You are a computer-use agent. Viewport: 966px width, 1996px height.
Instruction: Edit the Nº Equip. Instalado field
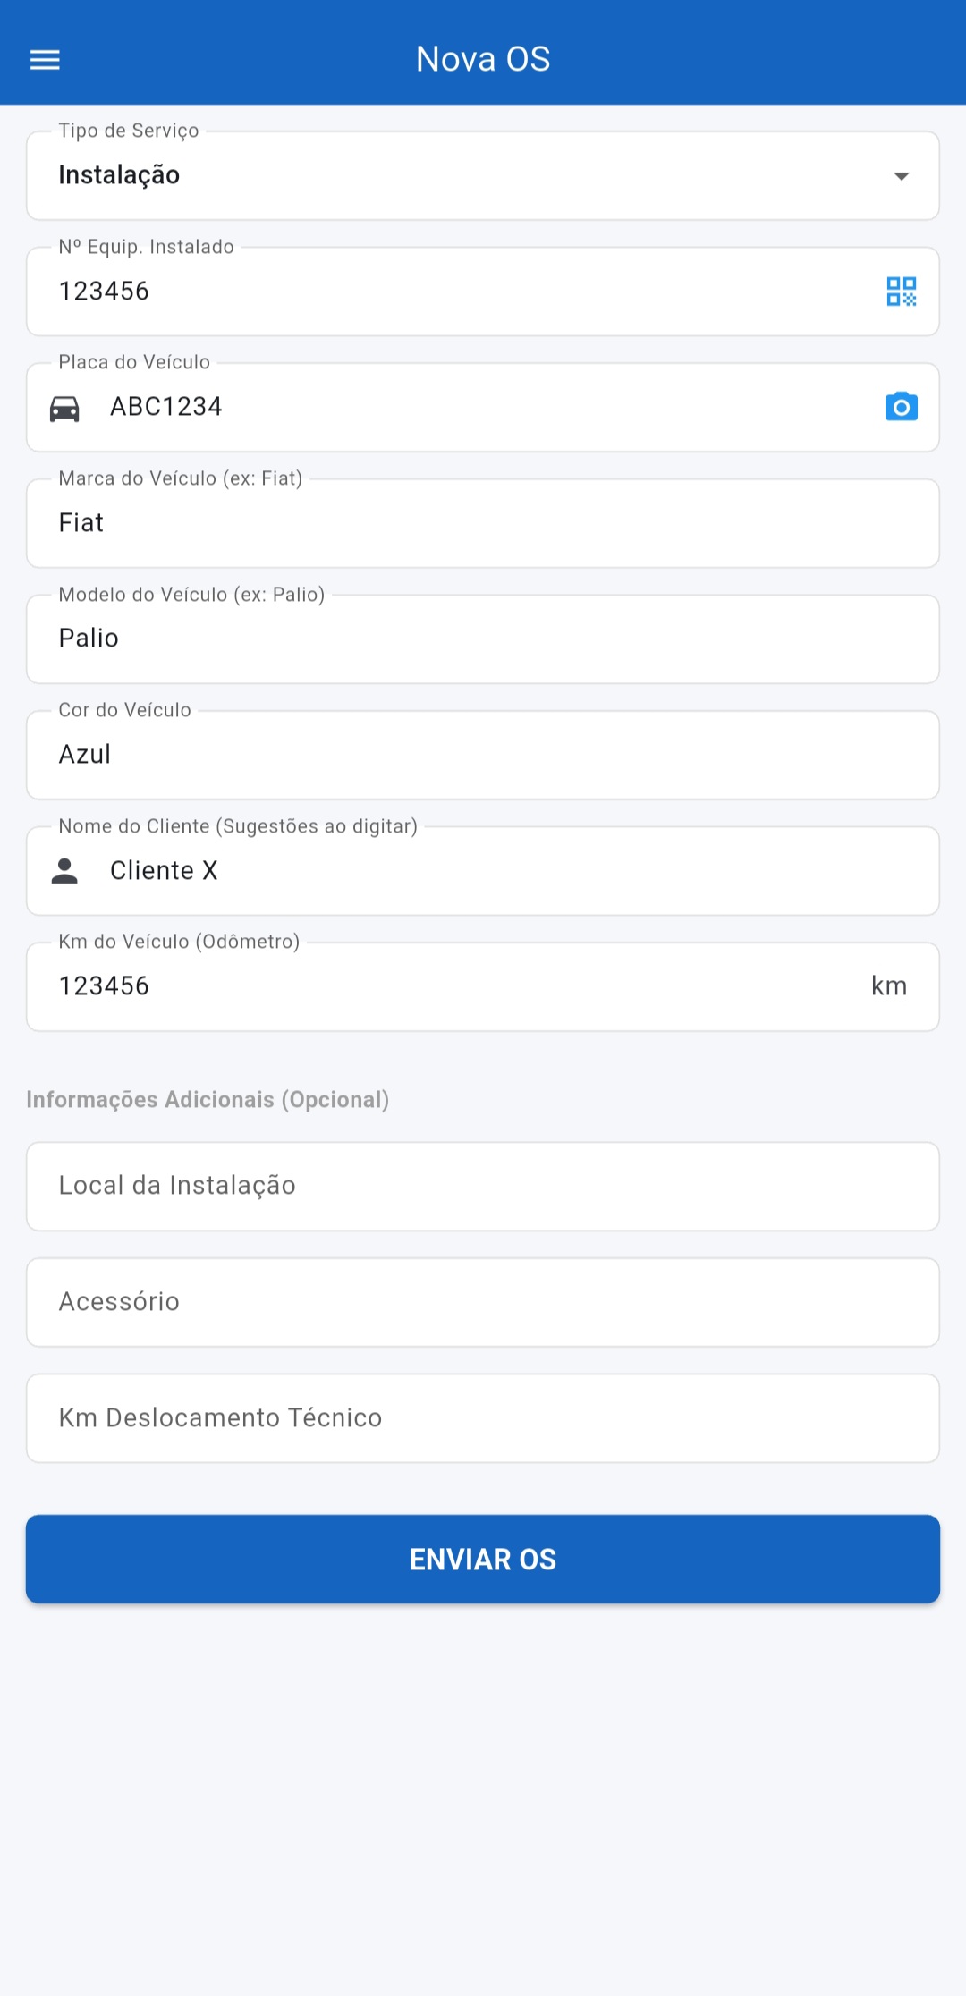coord(447,292)
